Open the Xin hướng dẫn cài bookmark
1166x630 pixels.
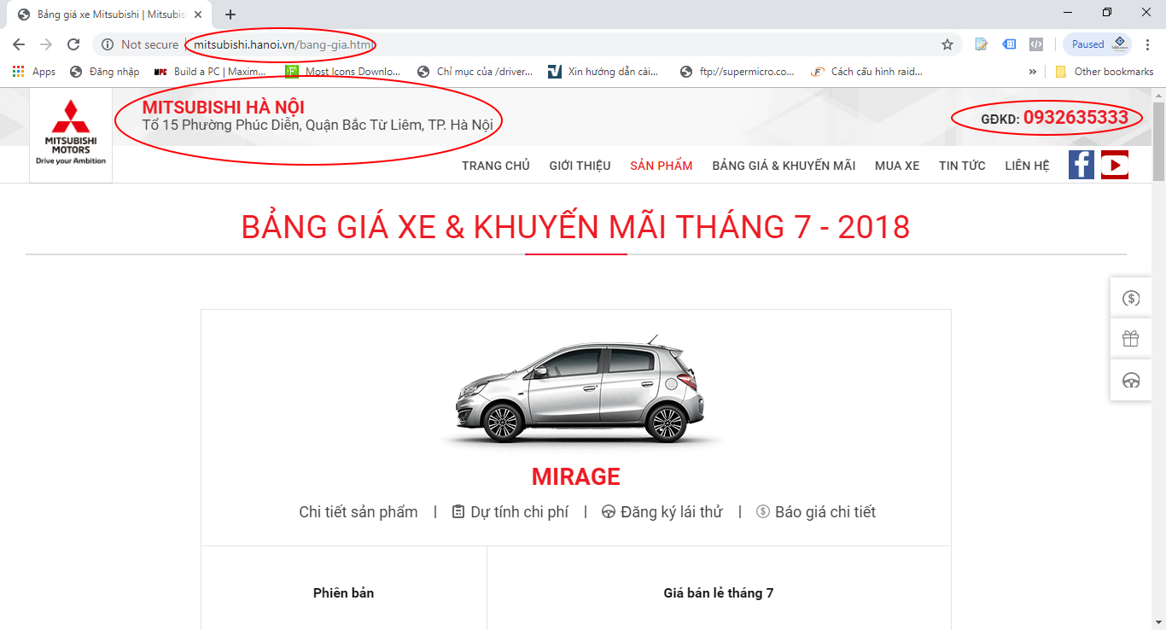tap(603, 72)
